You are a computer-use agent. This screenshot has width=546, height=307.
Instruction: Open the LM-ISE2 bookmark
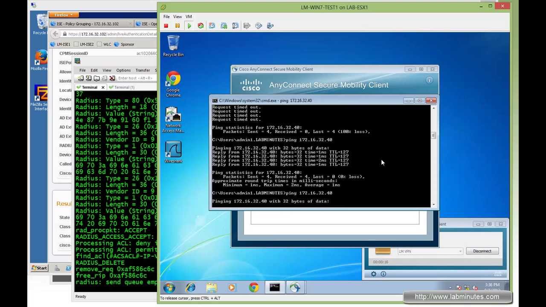(84, 44)
